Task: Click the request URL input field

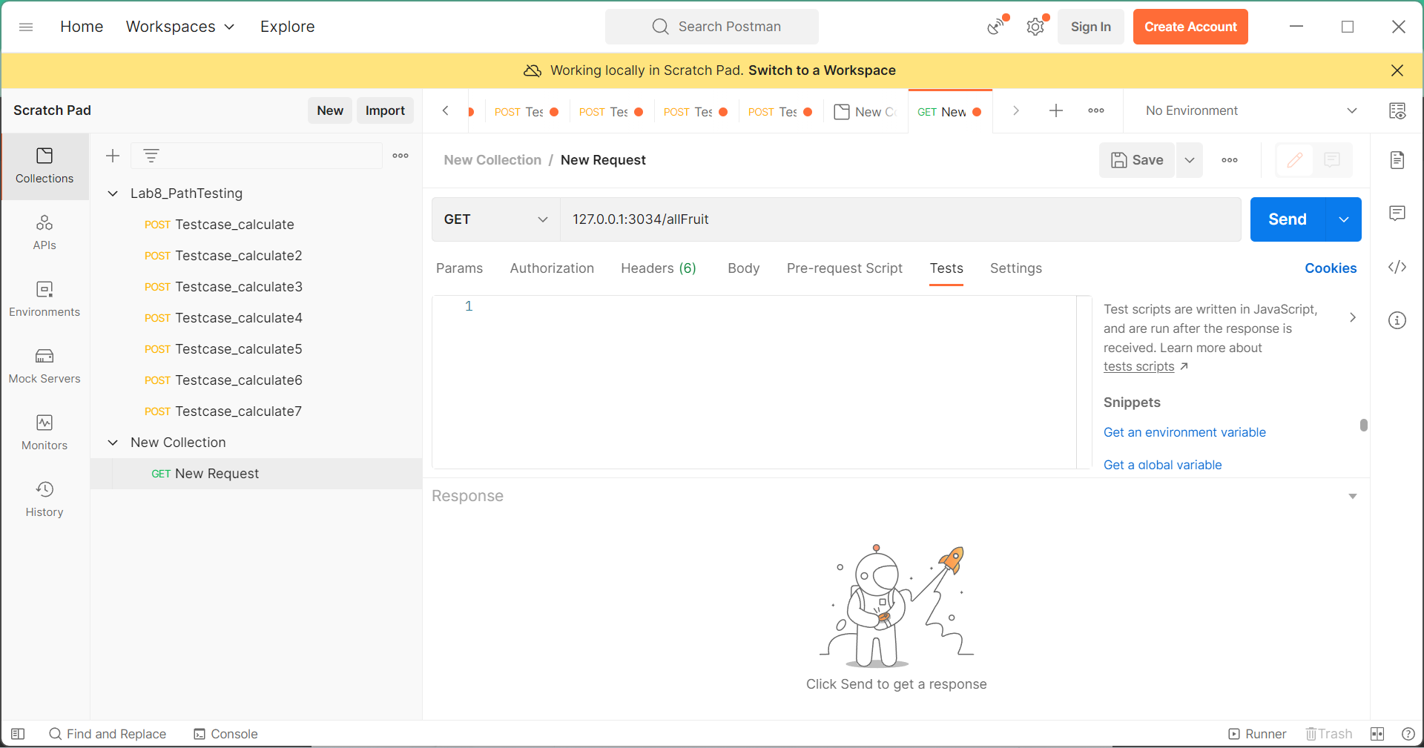Action: [x=899, y=219]
